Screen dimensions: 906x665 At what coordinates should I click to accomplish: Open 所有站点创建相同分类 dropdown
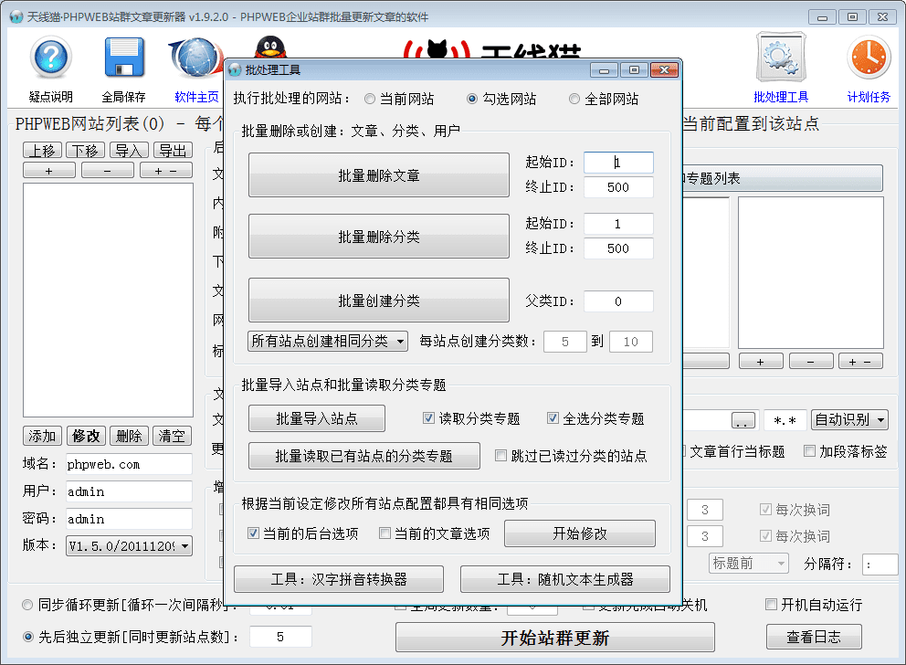pos(328,341)
